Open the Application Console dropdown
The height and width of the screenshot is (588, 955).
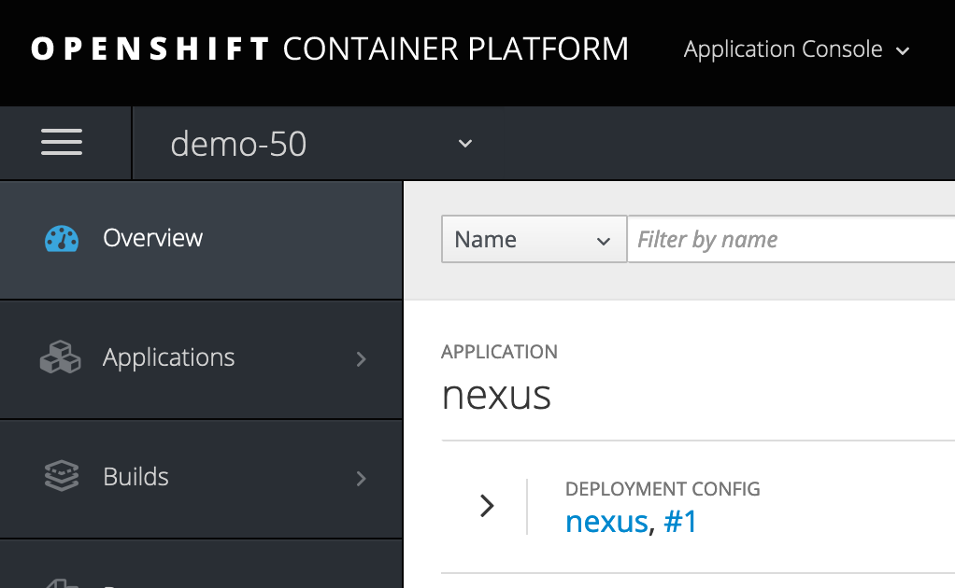[796, 49]
